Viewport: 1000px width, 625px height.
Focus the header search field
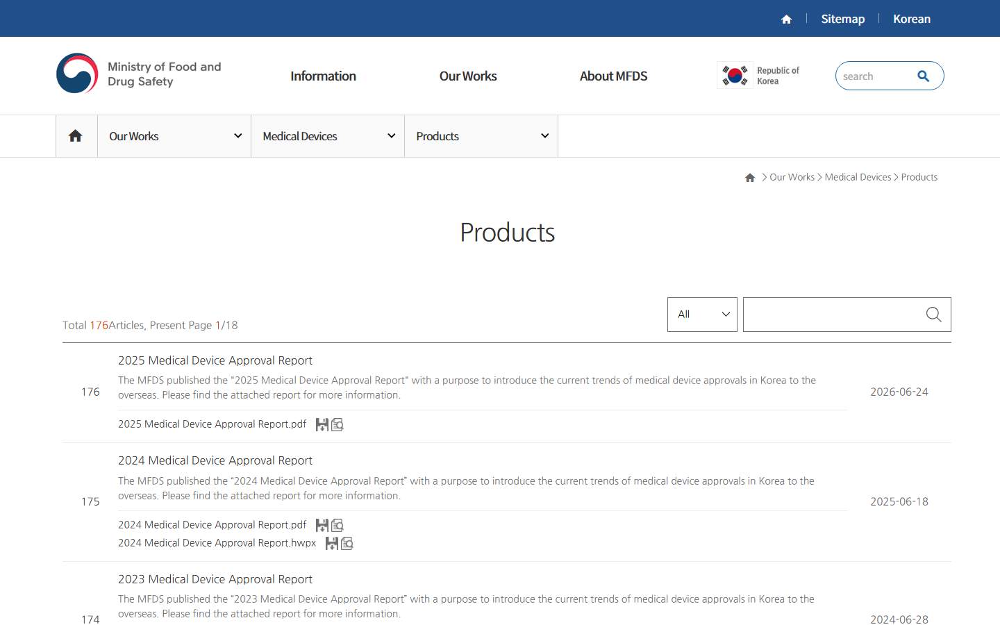(x=875, y=76)
